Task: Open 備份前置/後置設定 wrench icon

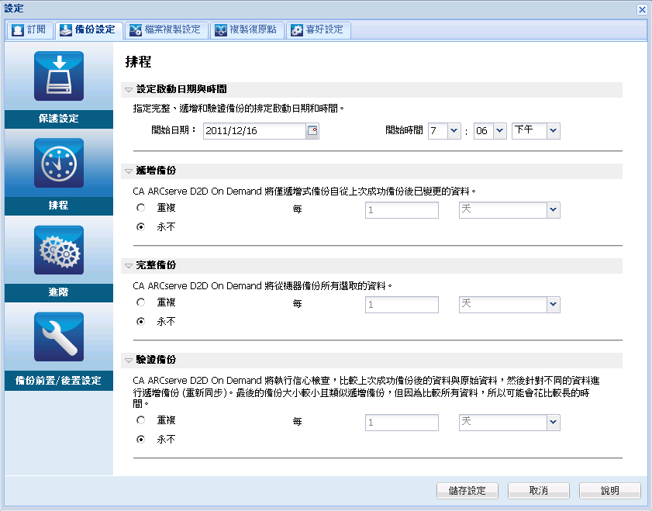Action: (x=59, y=337)
